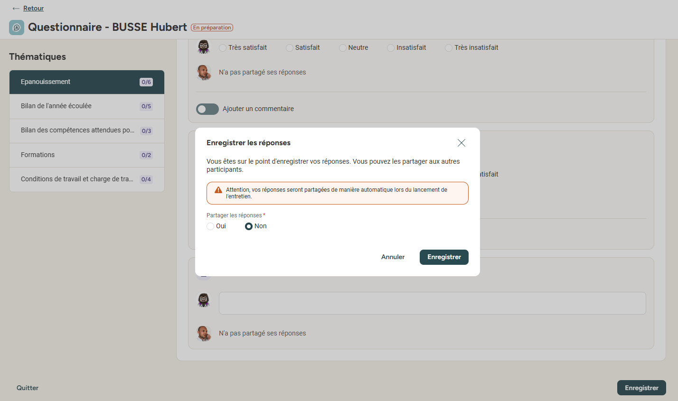
Task: Click the orange warning triangle icon
Action: pos(218,190)
